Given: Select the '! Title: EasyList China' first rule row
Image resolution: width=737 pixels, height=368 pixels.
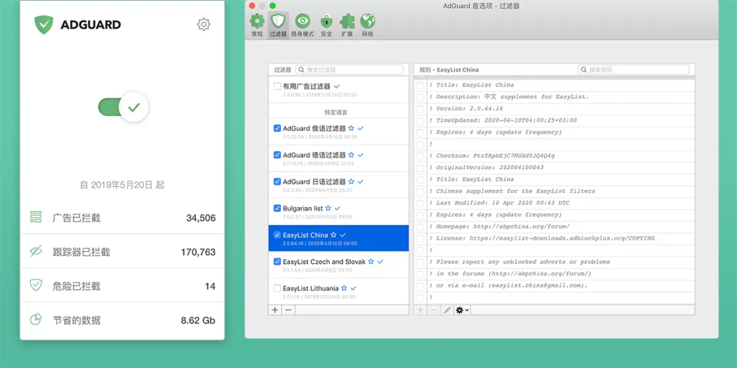Looking at the screenshot, I should [554, 85].
